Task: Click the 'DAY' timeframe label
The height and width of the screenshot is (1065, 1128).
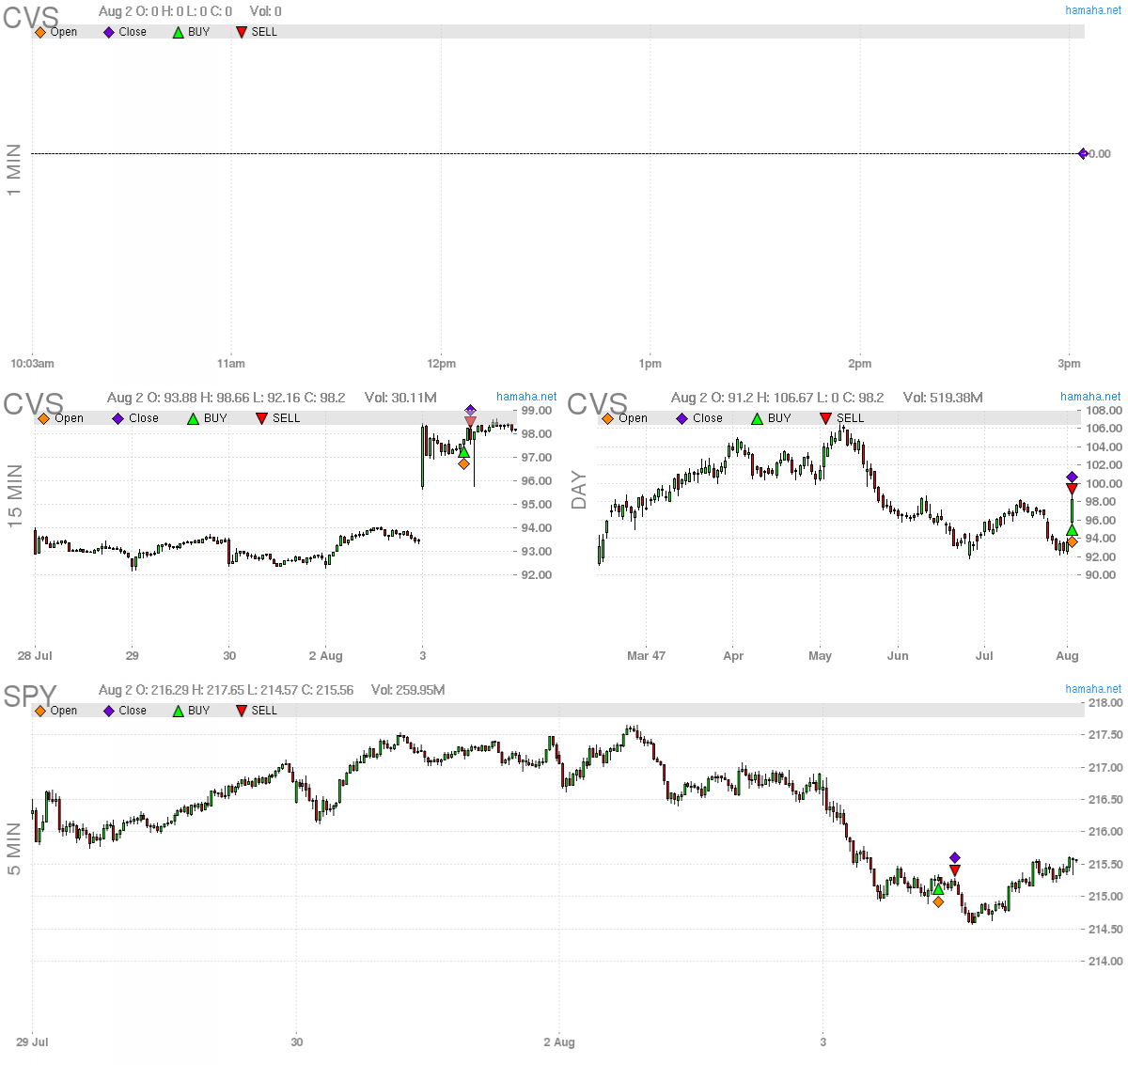Action: point(579,491)
